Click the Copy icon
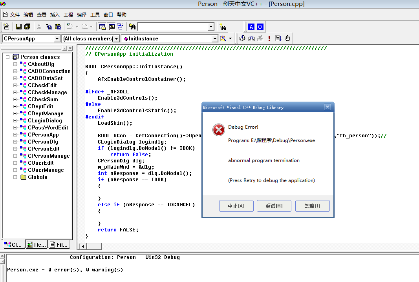The height and width of the screenshot is (282, 419). pyautogui.click(x=49, y=27)
